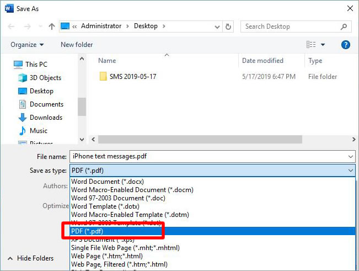The width and height of the screenshot is (359, 271).
Task: Refresh the Desktop folder view
Action: (229, 26)
